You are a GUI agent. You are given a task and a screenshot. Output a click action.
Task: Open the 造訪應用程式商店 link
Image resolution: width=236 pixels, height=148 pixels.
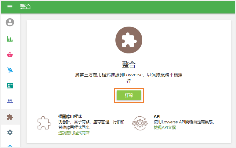coord(74,133)
